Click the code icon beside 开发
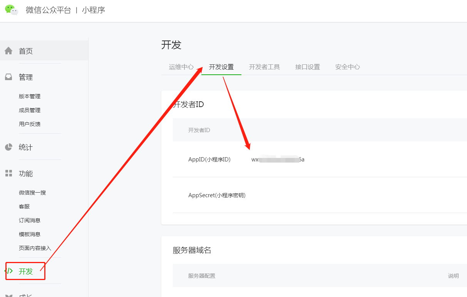 [x=9, y=271]
